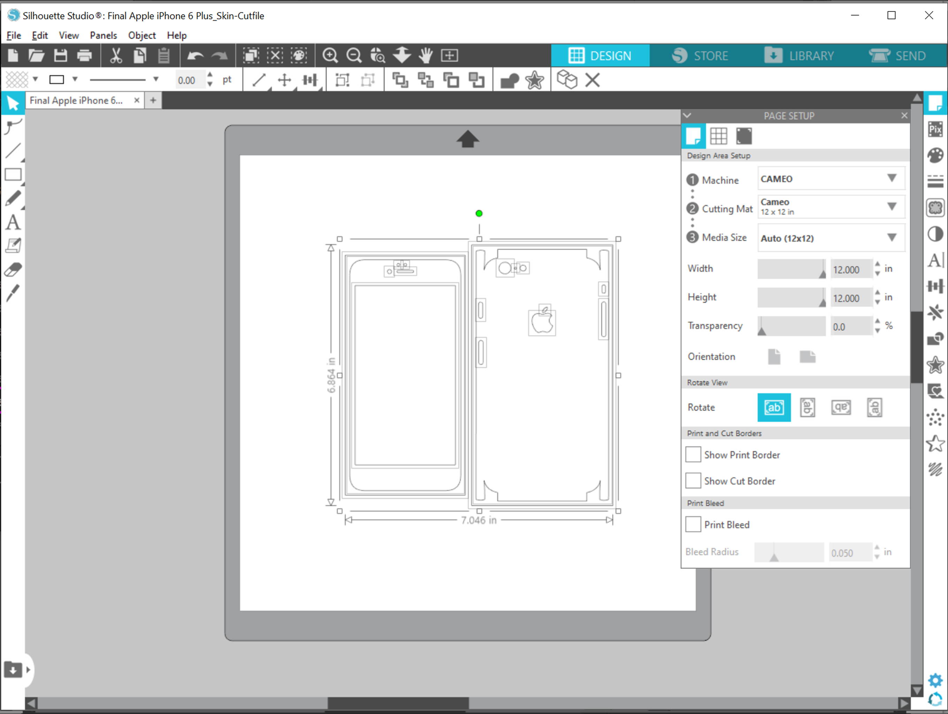The image size is (948, 714).
Task: Open the Machine dropdown showing CAMEO
Action: [831, 179]
